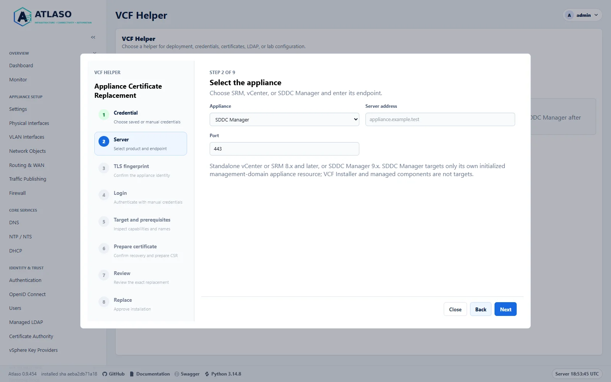Screen dimensions: 611x382
Task: Open Network Objects page
Action: pyautogui.click(x=27, y=151)
